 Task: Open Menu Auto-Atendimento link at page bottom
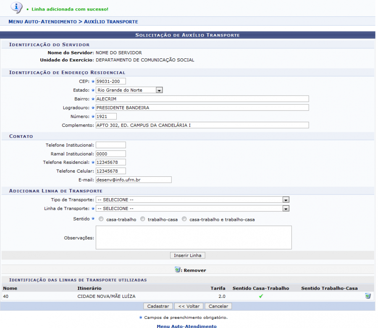[x=186, y=326]
